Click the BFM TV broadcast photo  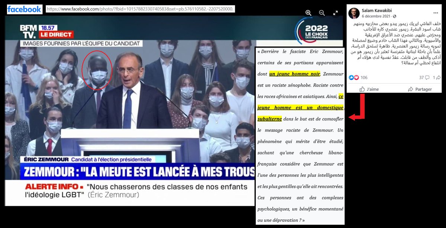[130, 111]
